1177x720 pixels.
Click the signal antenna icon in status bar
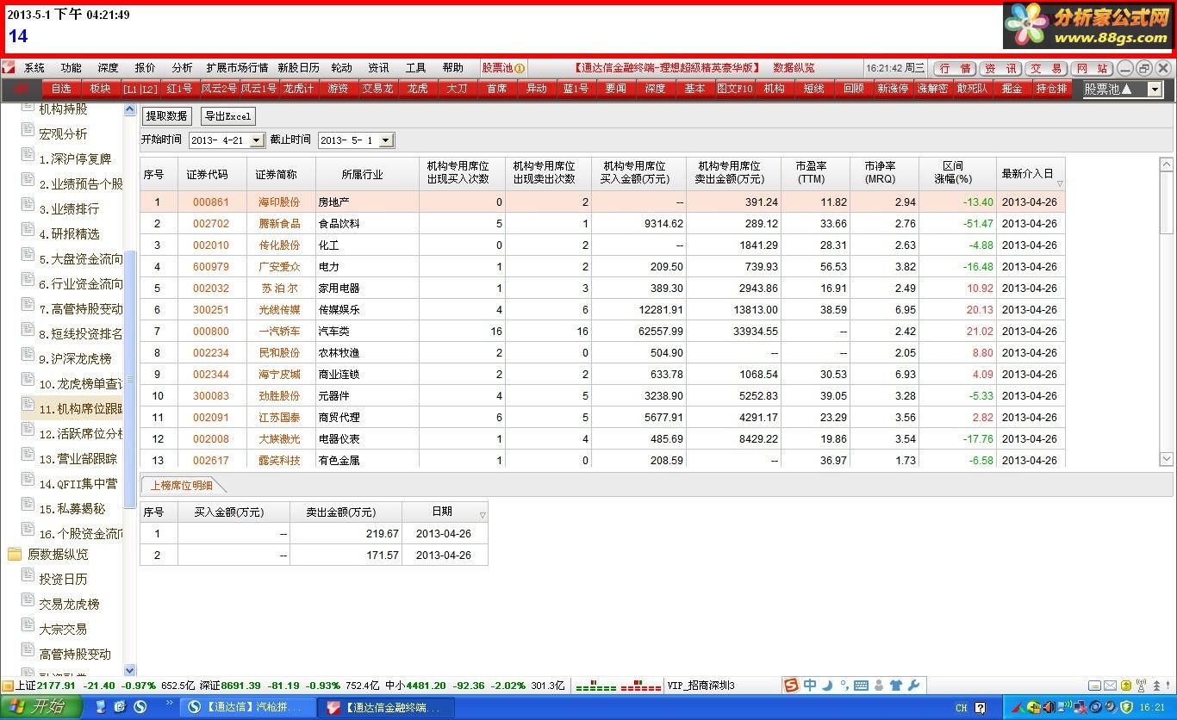point(1142,686)
